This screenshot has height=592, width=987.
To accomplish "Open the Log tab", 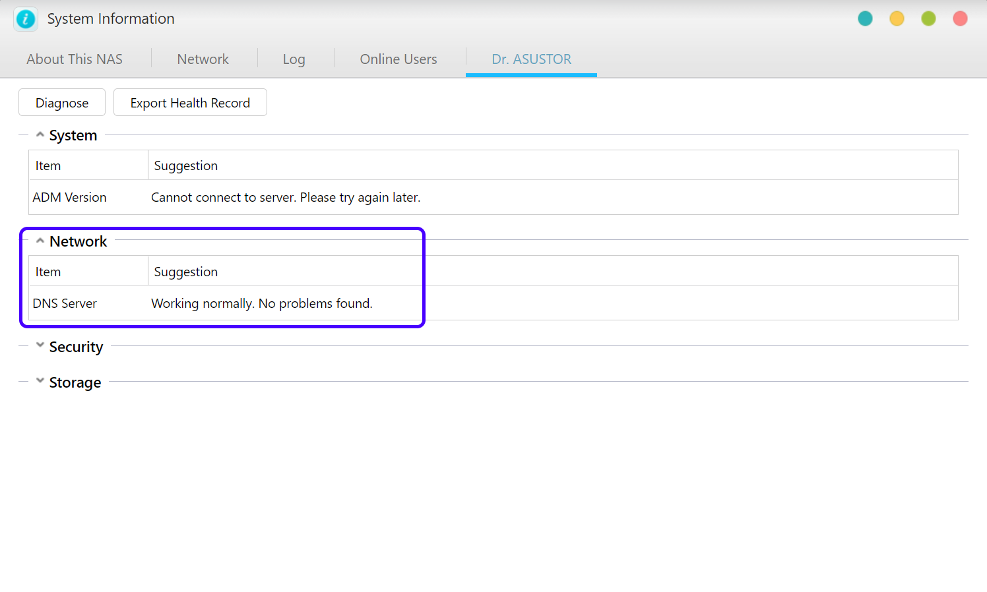I will click(x=294, y=59).
